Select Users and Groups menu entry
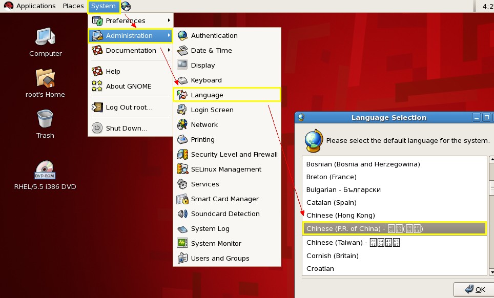The width and height of the screenshot is (494, 298). tap(220, 258)
